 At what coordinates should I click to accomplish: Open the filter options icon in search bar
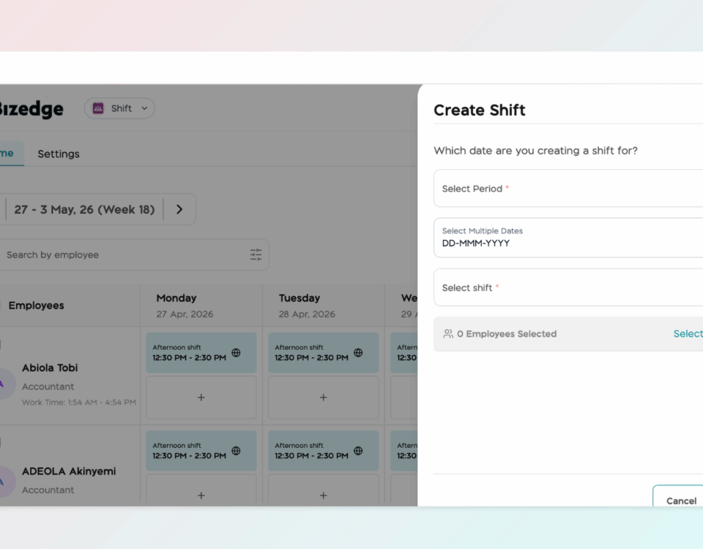point(256,255)
